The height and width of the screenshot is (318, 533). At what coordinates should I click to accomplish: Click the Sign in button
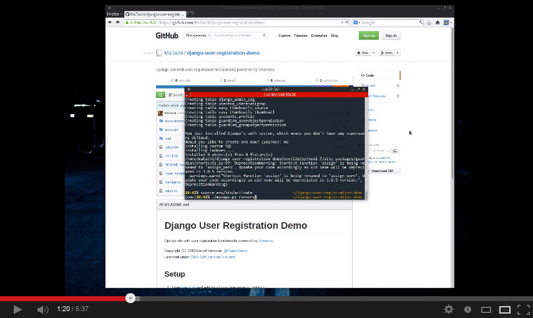point(391,36)
